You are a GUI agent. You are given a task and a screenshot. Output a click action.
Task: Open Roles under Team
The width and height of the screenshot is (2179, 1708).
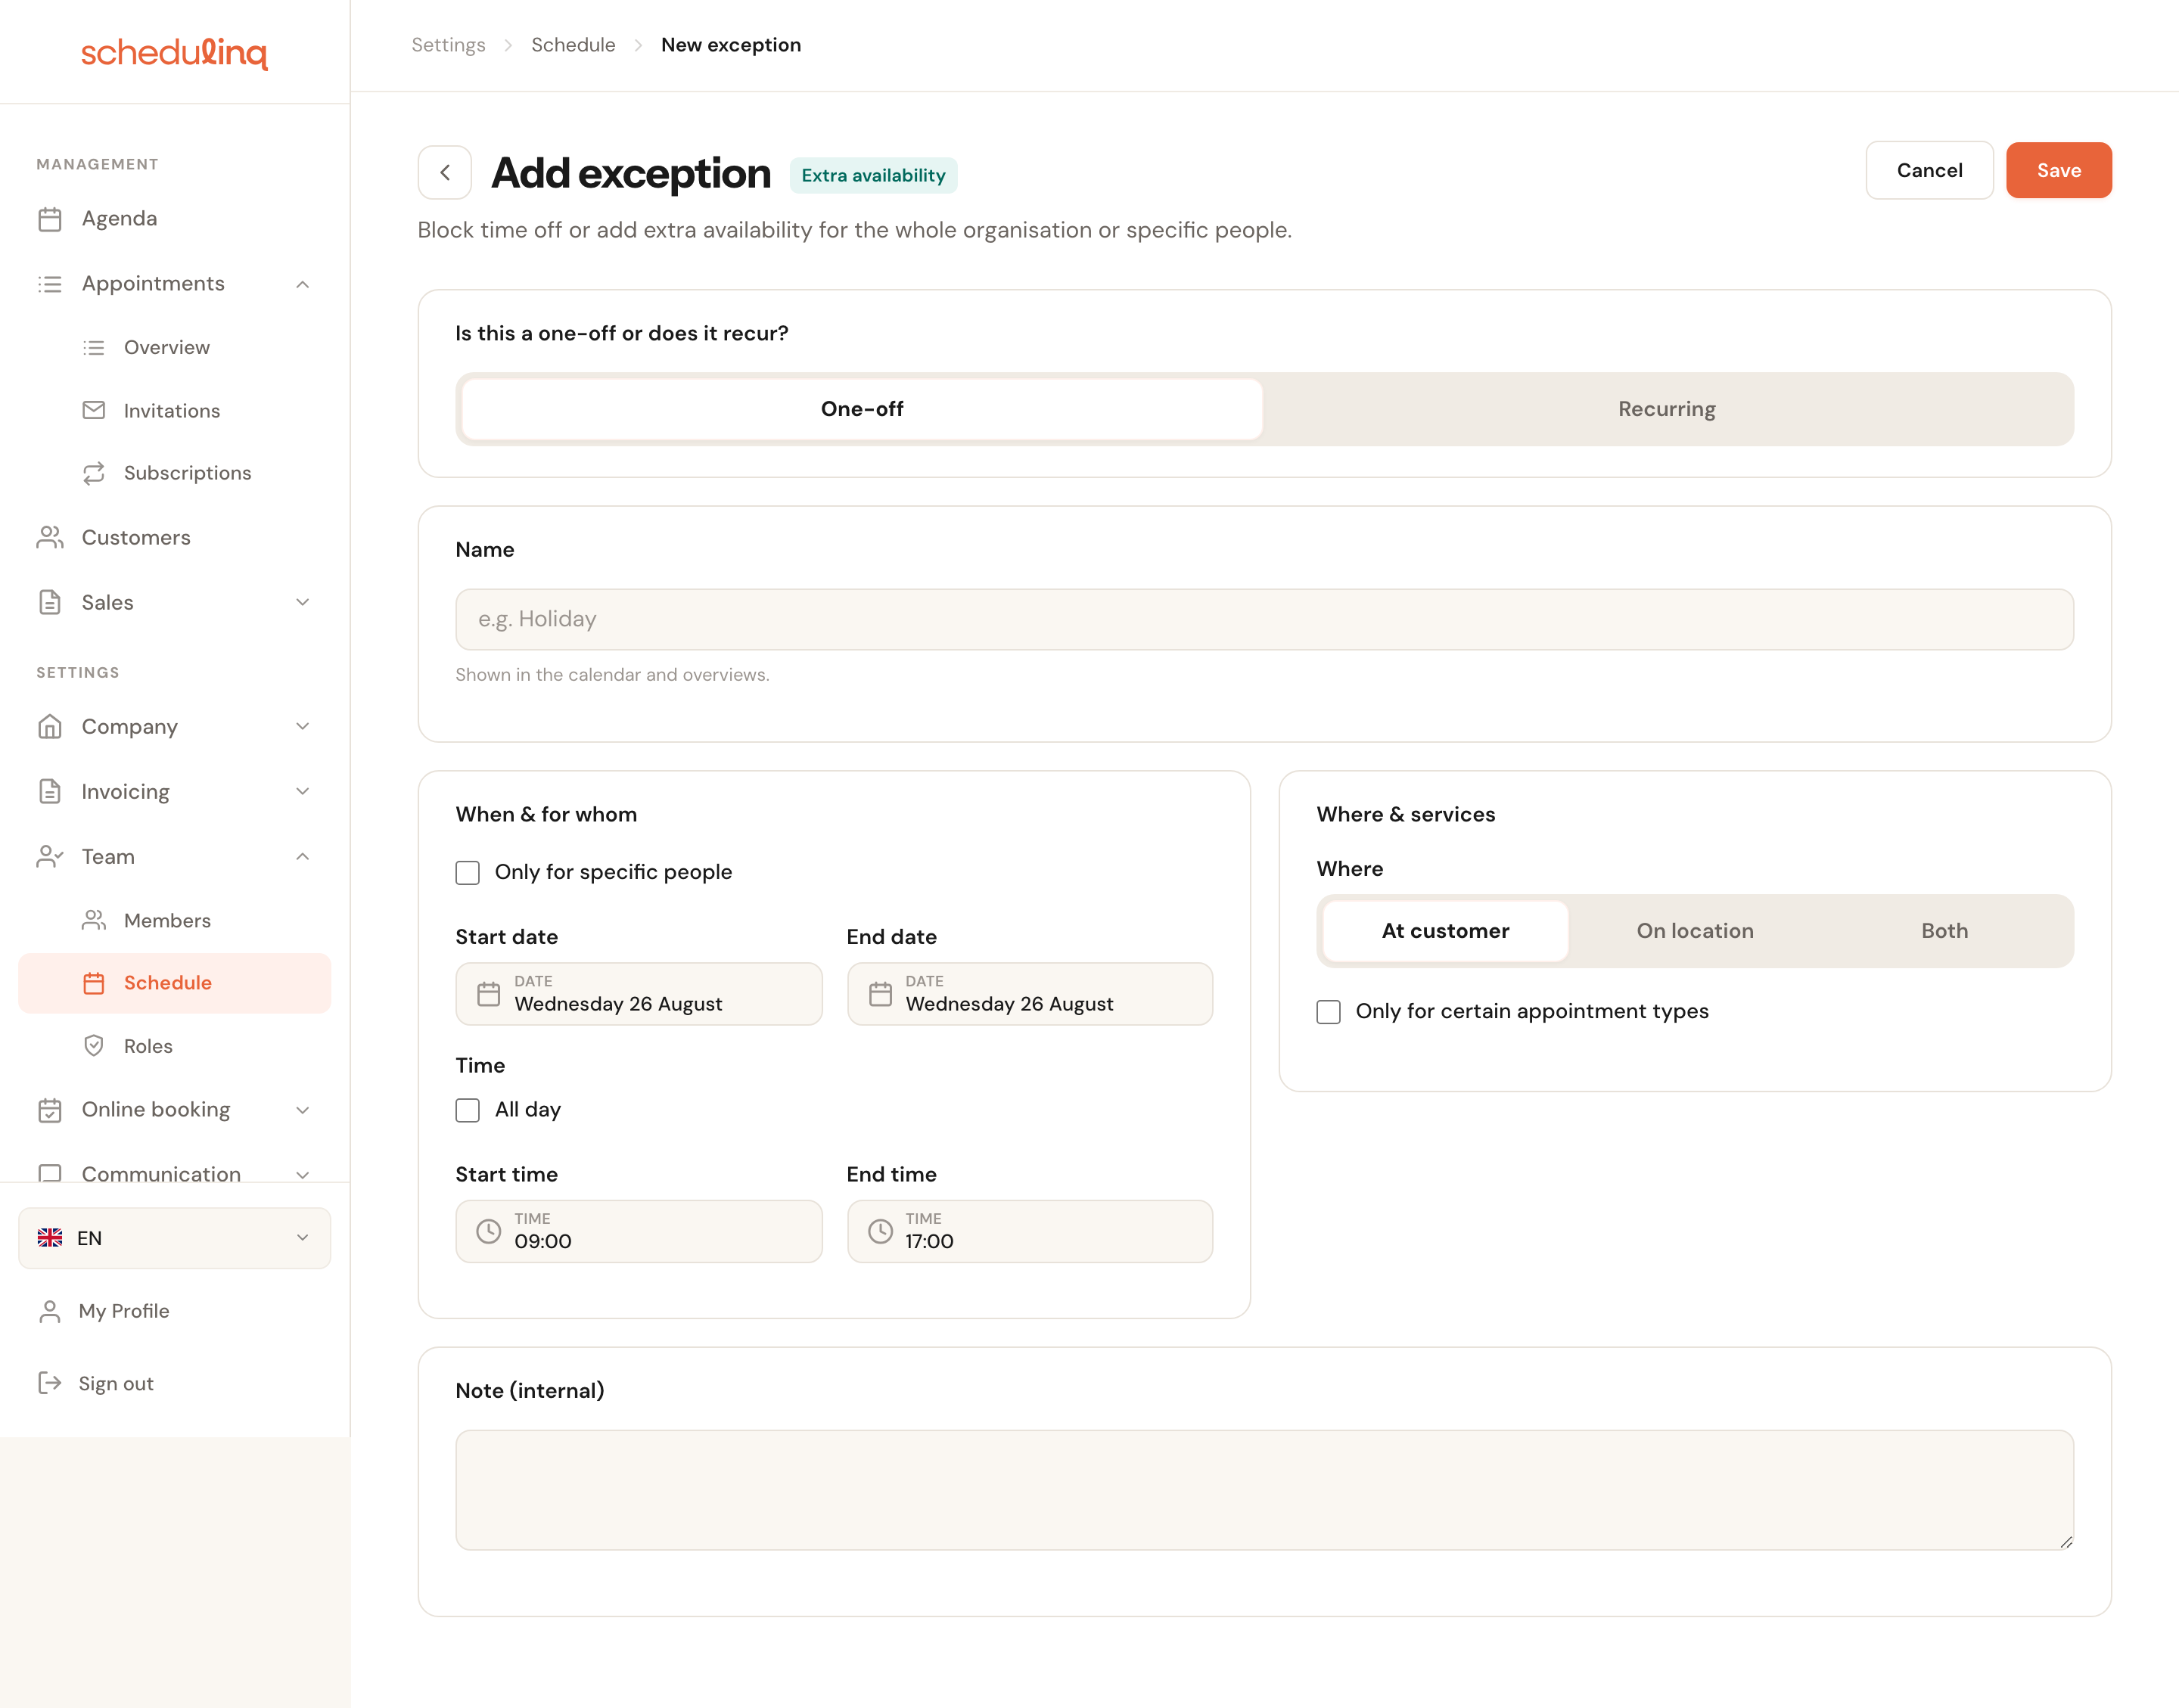(x=174, y=1046)
